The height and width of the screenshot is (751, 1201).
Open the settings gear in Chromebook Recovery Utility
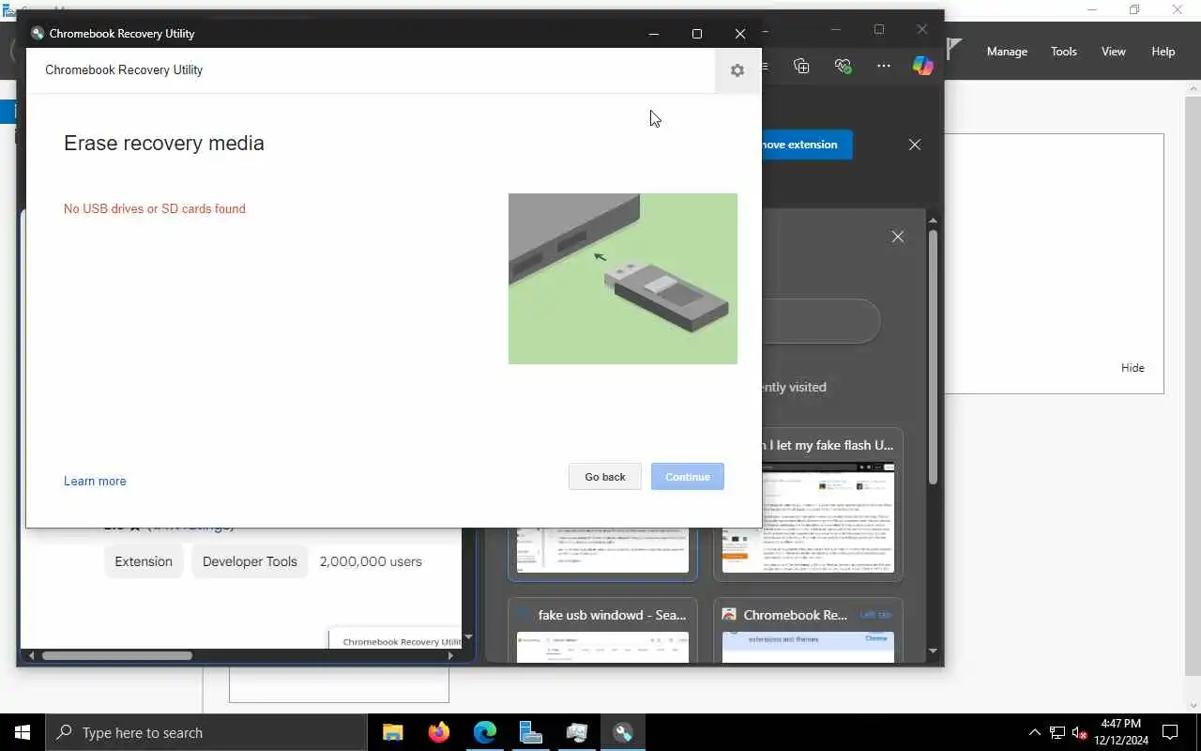[x=737, y=70]
